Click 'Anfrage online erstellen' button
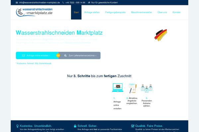199x132 pixels. pyautogui.click(x=37, y=55)
